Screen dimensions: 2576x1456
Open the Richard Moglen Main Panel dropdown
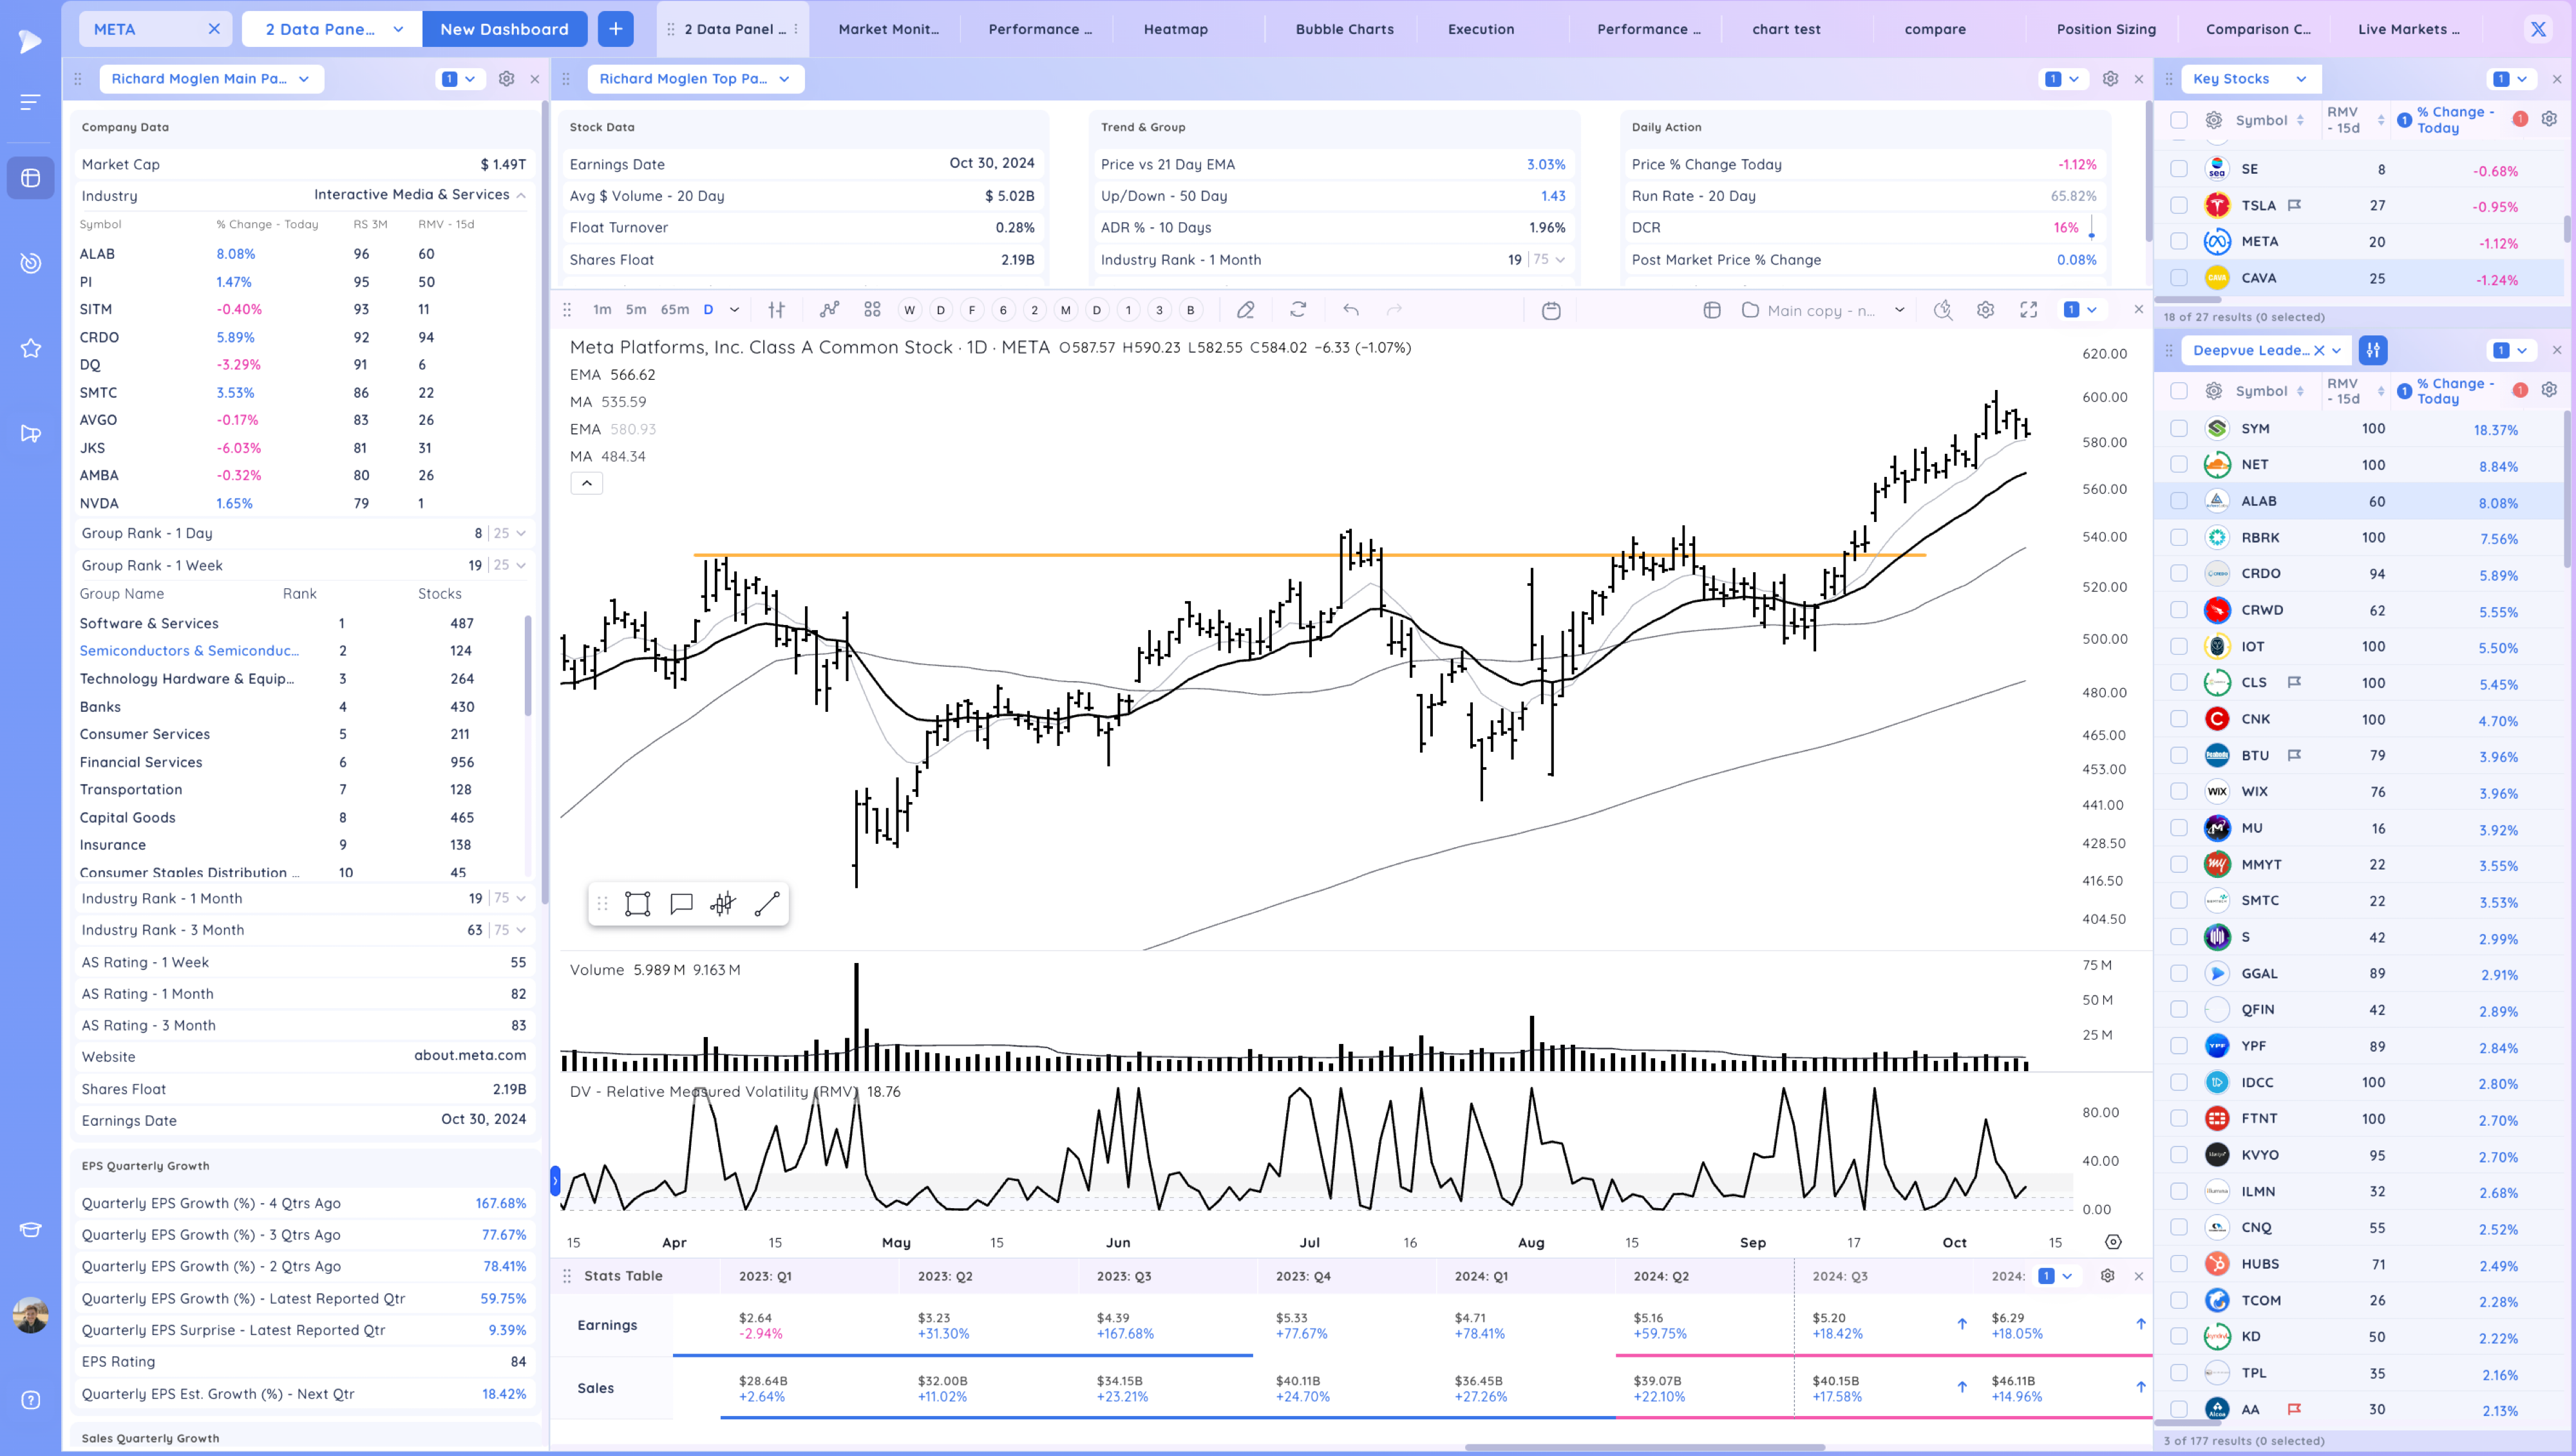coord(304,79)
